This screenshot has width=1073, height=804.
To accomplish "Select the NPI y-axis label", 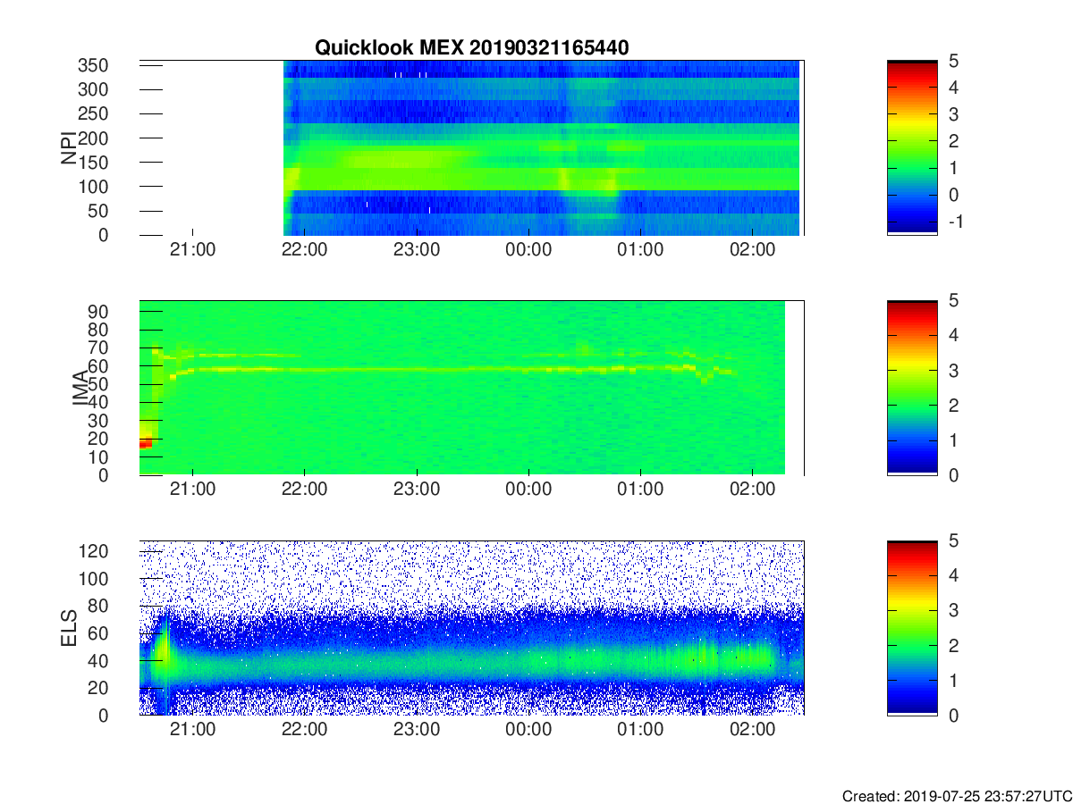I will 69,147.
